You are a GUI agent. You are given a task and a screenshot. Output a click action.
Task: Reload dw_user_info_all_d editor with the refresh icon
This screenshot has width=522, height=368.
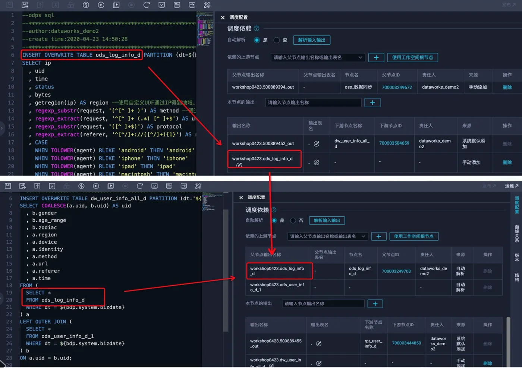pyautogui.click(x=140, y=186)
